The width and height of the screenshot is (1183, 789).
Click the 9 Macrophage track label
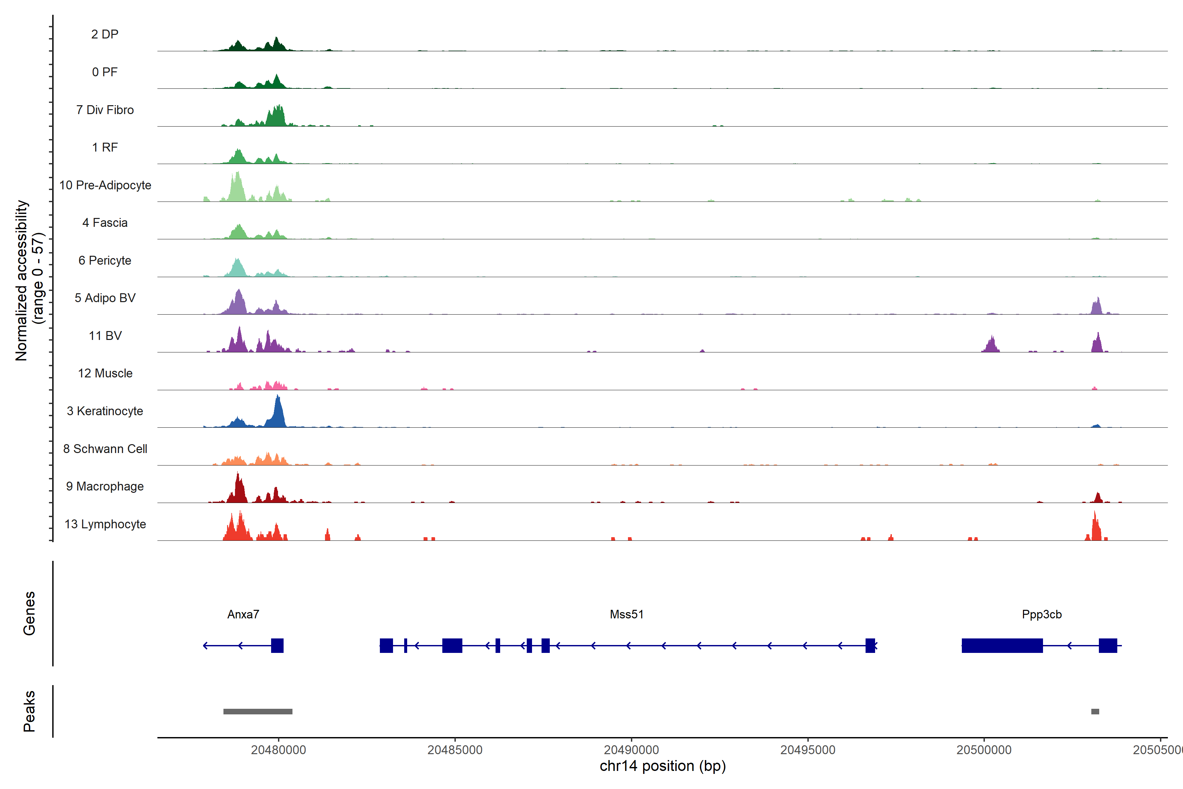click(x=104, y=486)
